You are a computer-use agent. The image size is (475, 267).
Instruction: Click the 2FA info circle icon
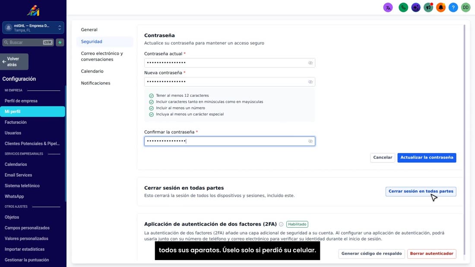[281, 224]
